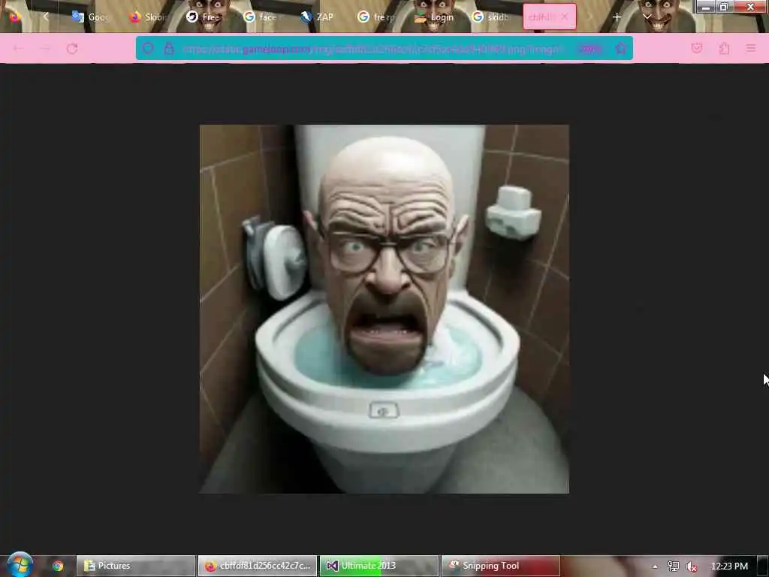Image resolution: width=769 pixels, height=577 pixels.
Task: Open the Pictures folder taskbar window
Action: tap(136, 566)
